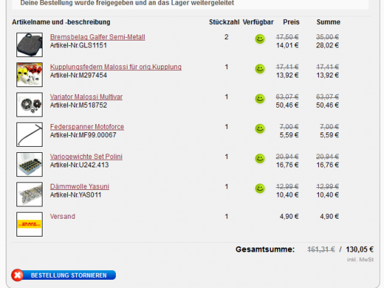Click the Artikel-Nr.M297454 text
Viewport: 384px width, 288px height.
78,75
